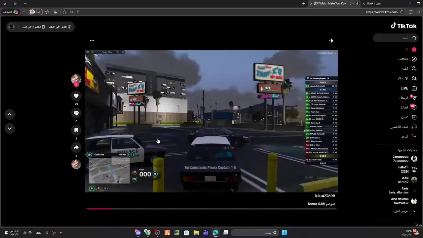This screenshot has height=238, width=423.
Task: Open File Explorer from the taskbar
Action: 196,233
